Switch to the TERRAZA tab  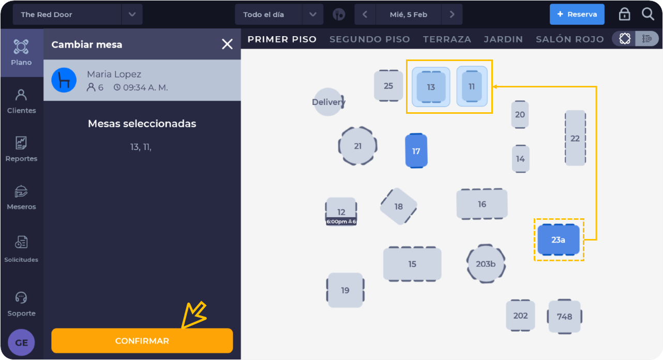click(x=447, y=39)
